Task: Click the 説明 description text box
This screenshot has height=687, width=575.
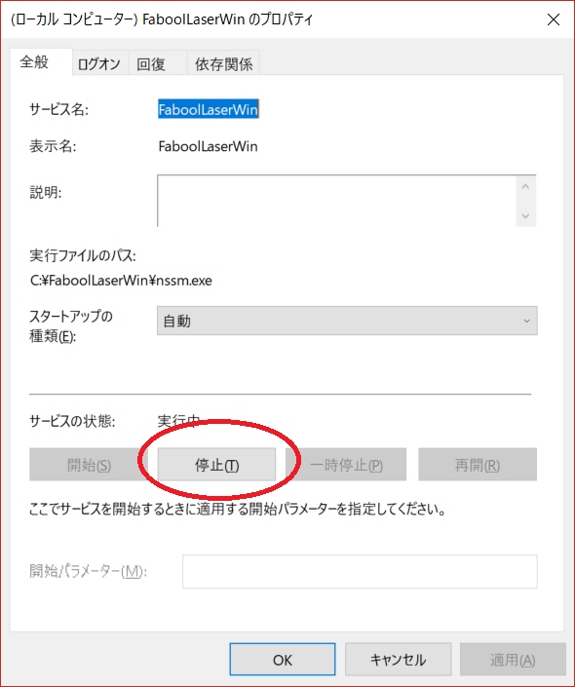Action: click(x=336, y=201)
